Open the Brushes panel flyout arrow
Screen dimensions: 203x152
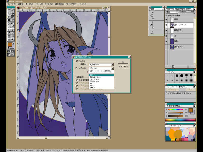tap(194, 72)
